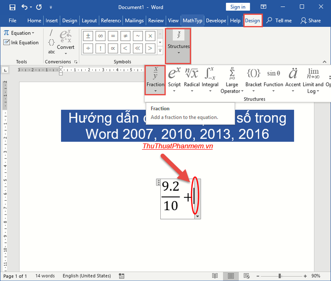Switch to the Mailings tab

[134, 21]
